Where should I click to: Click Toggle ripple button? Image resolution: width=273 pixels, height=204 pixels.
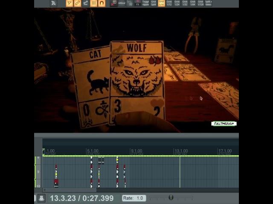[145, 3]
